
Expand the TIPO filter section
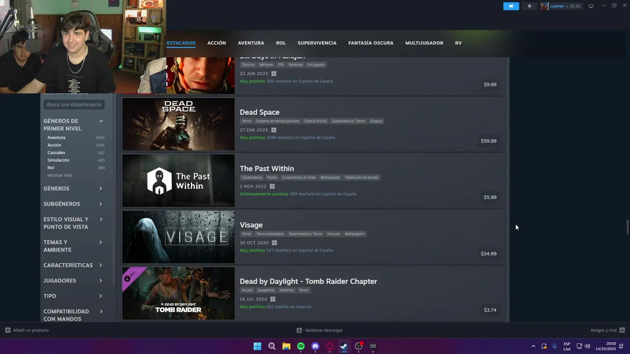pyautogui.click(x=73, y=296)
